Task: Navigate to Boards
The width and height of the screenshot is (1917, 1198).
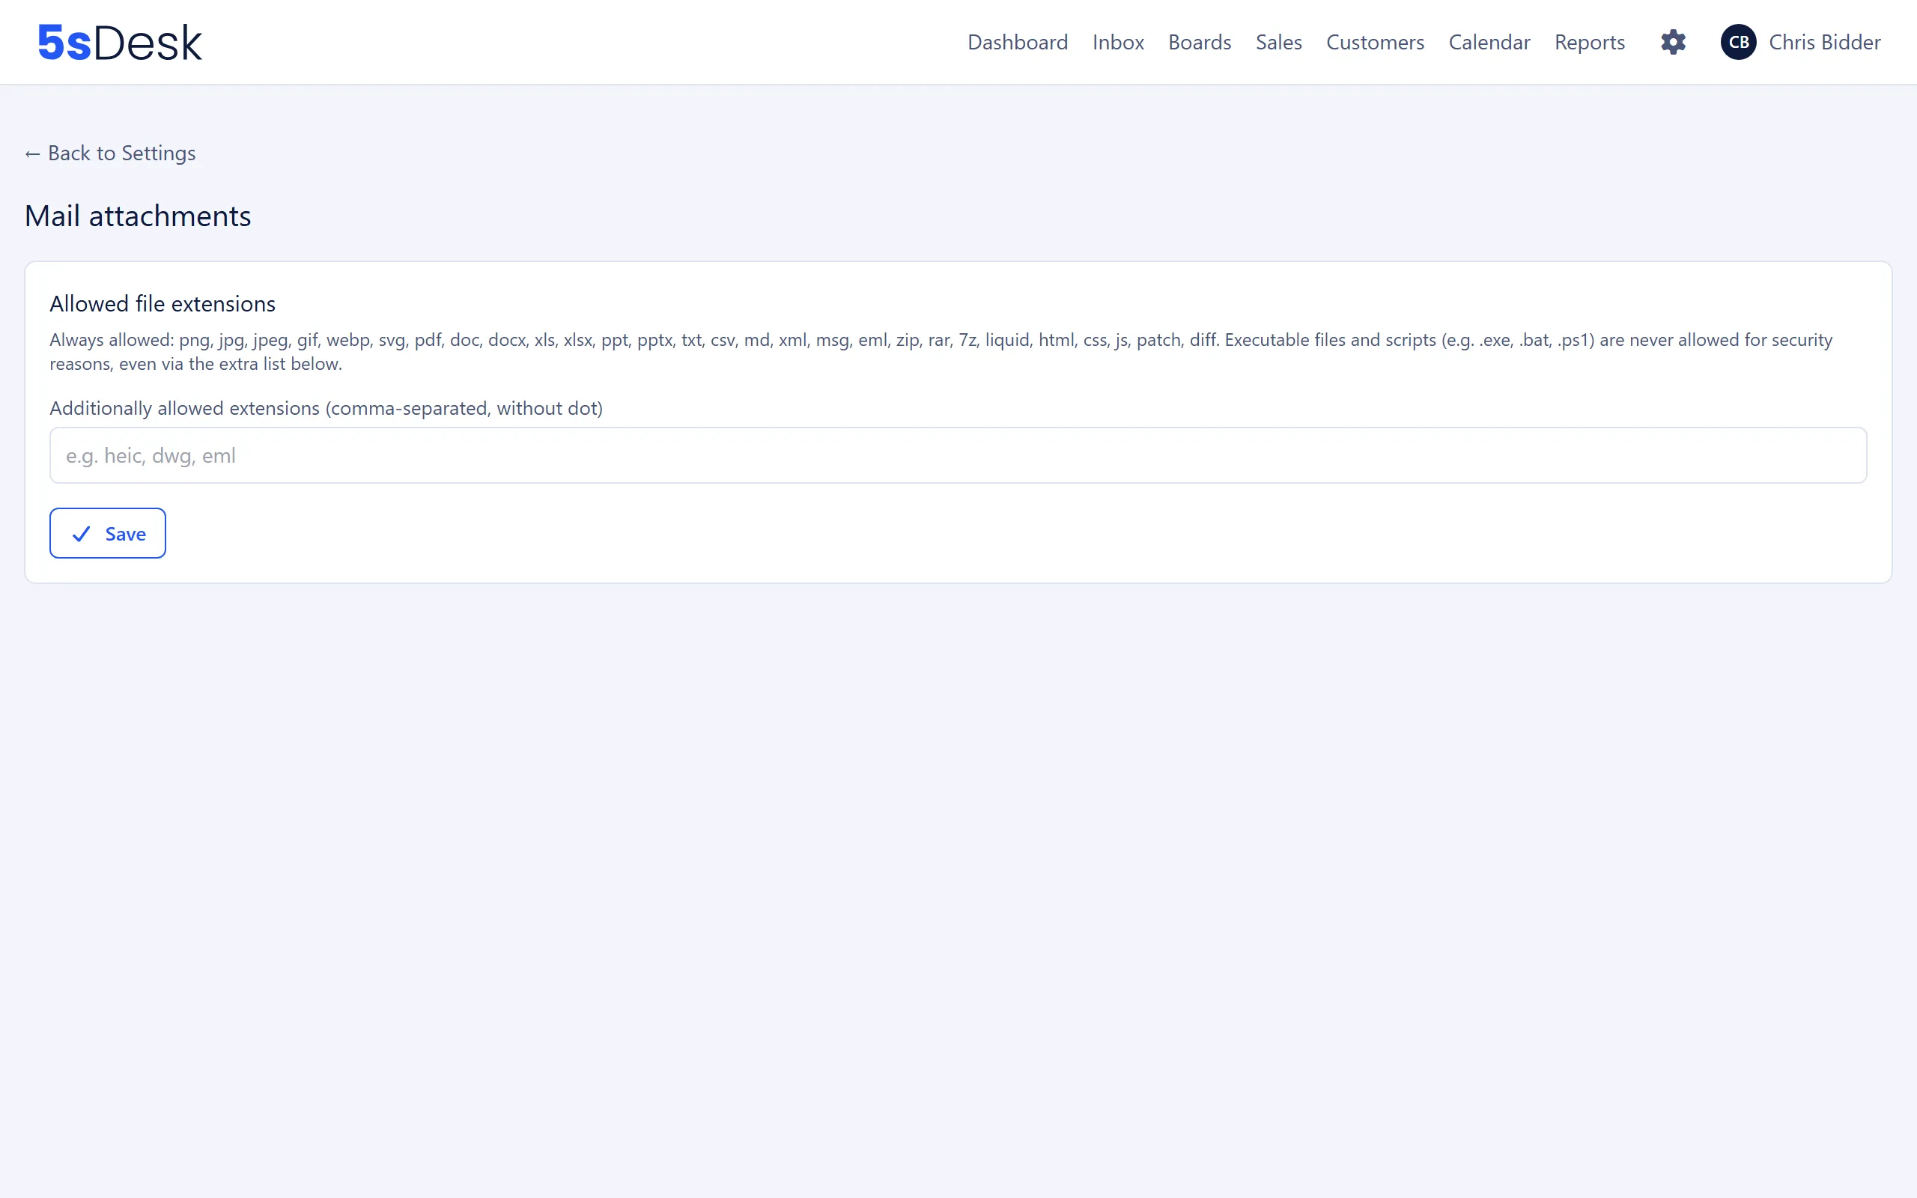Action: [1200, 42]
